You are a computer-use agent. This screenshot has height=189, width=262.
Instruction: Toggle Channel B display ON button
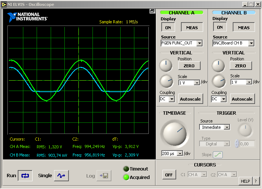point(220,27)
